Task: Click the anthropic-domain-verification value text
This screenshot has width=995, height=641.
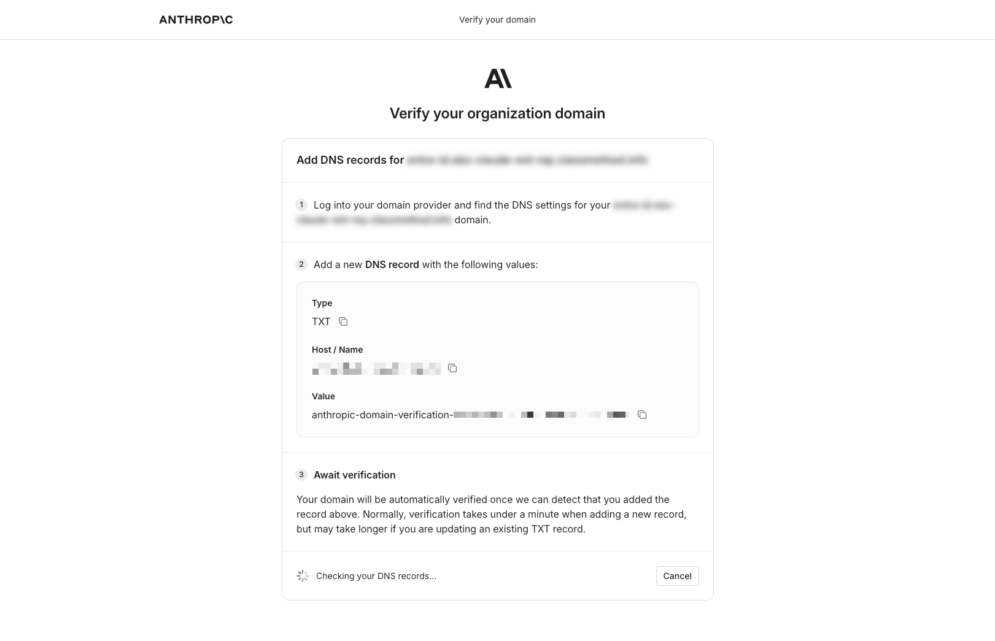Action: pyautogui.click(x=470, y=415)
